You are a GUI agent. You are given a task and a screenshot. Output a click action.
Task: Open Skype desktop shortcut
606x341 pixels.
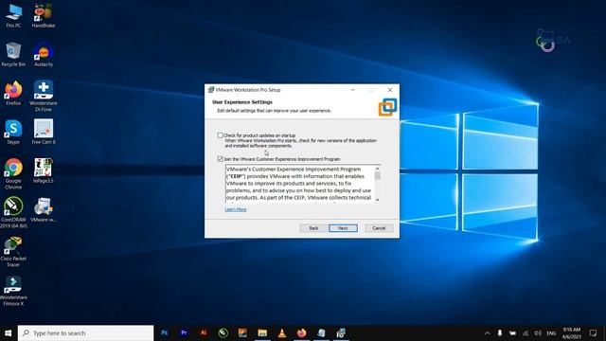[13, 132]
